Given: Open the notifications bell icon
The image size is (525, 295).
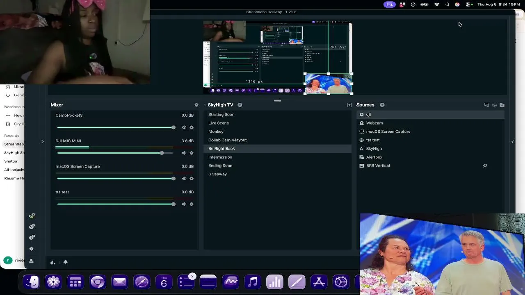Looking at the screenshot, I should [x=65, y=262].
